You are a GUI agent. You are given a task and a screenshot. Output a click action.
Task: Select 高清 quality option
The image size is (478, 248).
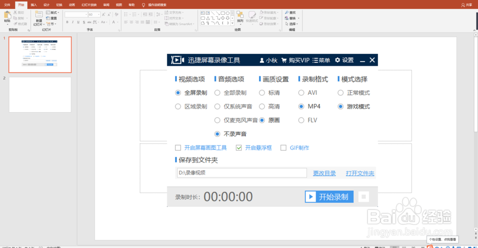point(262,106)
